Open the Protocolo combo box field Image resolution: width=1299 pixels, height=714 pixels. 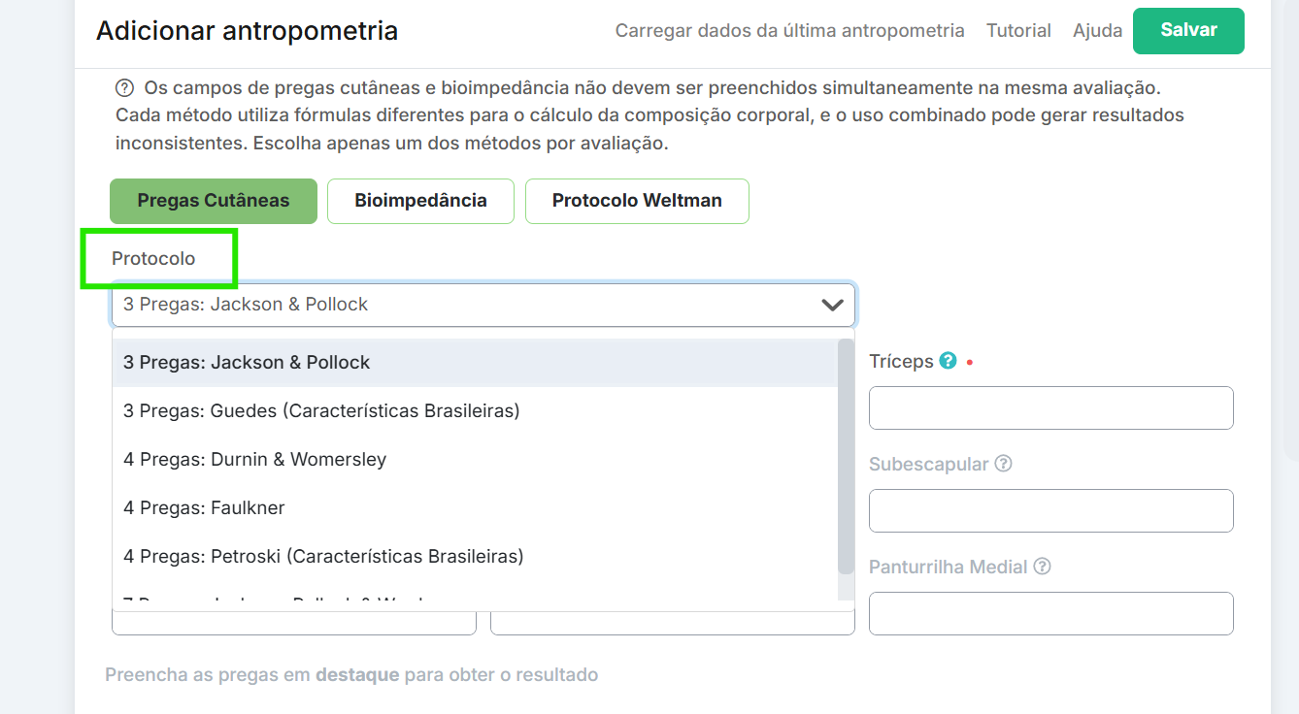pyautogui.click(x=466, y=305)
